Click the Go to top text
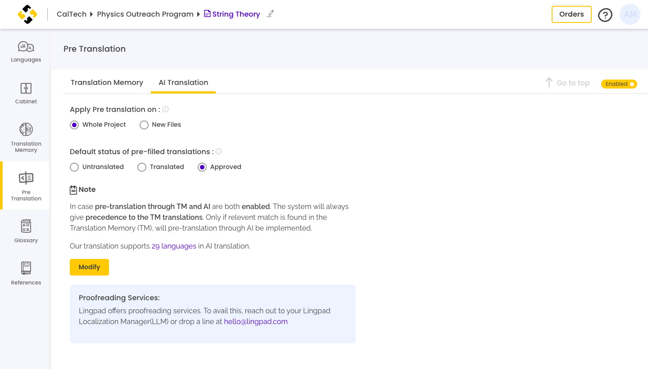Screen dimensions: 648x369 coord(573,83)
